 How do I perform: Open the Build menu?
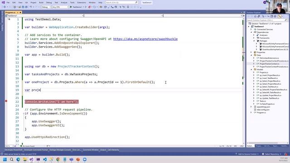[41, 3]
